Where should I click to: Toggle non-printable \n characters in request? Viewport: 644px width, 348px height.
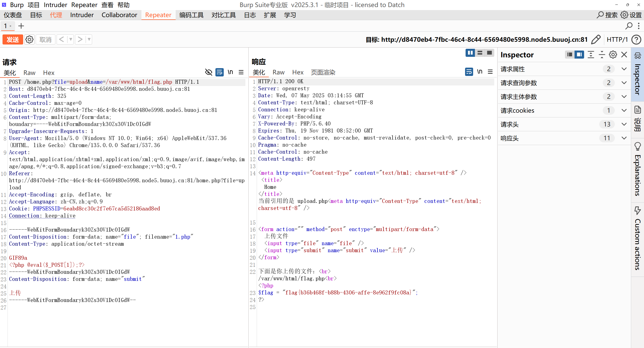tap(230, 72)
